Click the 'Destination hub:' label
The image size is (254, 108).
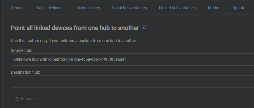[x=25, y=72]
